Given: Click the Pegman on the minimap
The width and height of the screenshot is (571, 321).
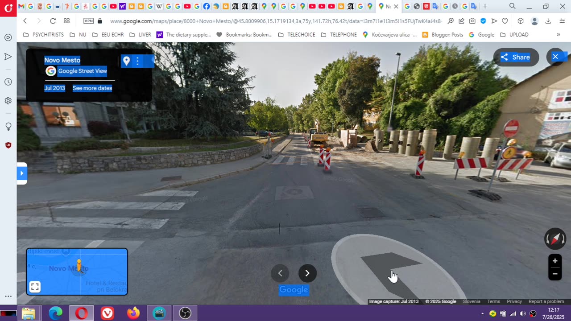Looking at the screenshot, I should 79,266.
